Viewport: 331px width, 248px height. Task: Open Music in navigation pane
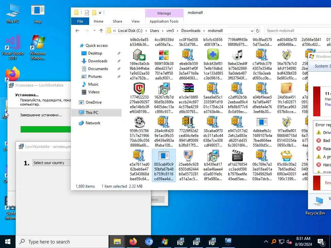point(93,84)
